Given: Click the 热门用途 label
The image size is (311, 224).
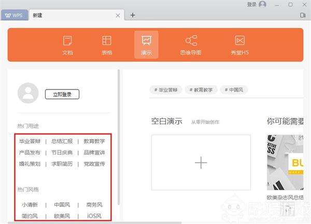Looking at the screenshot, I should (28, 126).
